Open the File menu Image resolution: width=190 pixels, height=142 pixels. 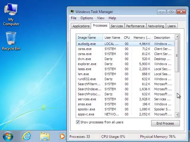coord(74,18)
